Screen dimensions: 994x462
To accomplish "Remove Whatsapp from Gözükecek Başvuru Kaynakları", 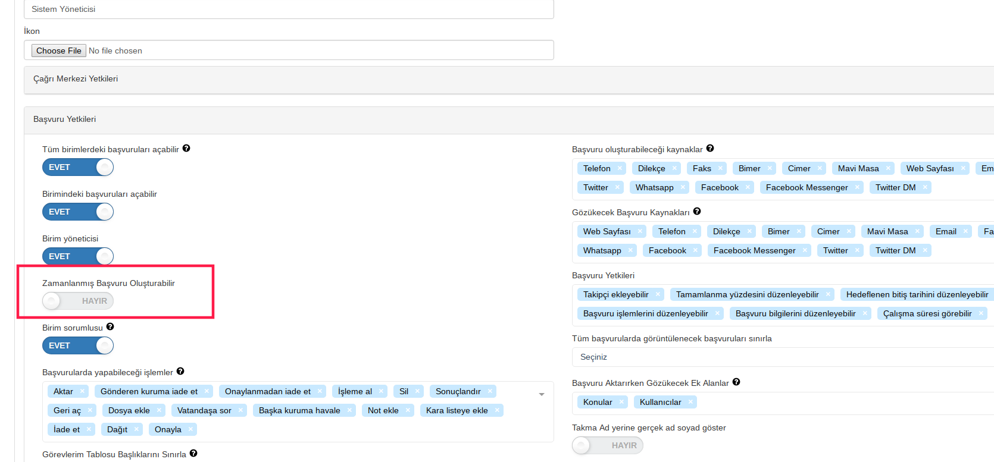I will pos(630,250).
